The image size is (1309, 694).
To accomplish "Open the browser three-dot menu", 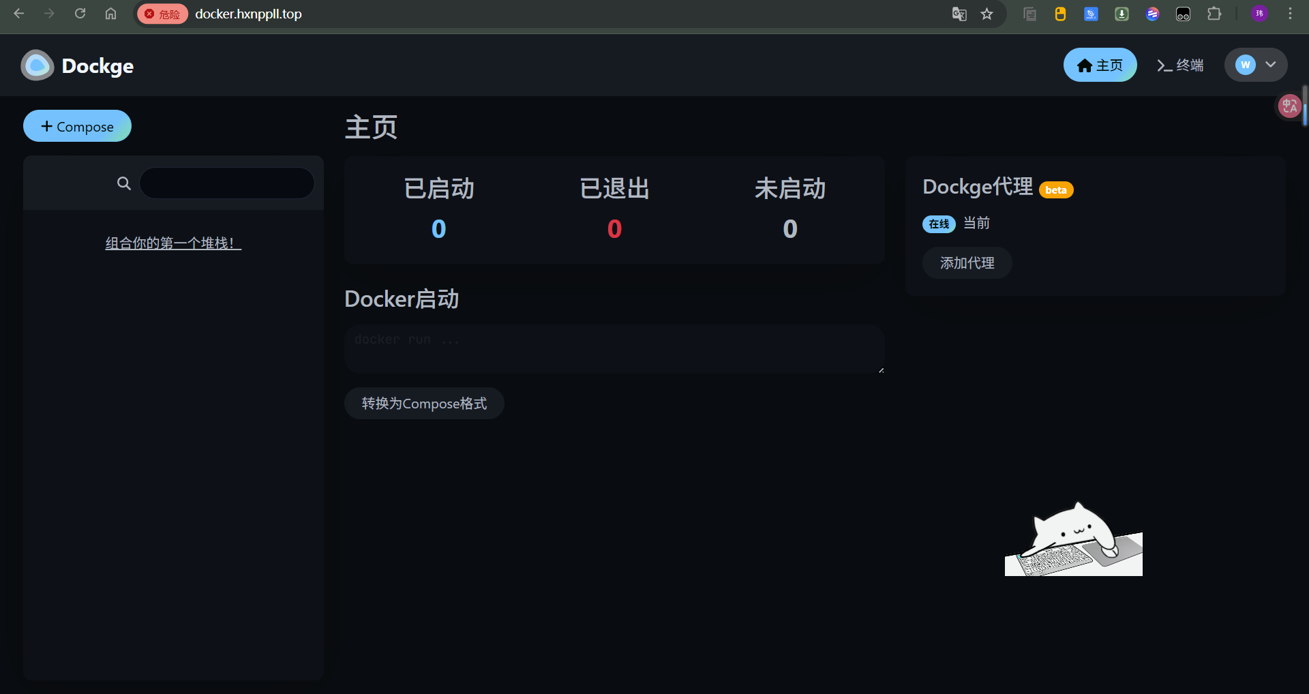I will [1290, 14].
